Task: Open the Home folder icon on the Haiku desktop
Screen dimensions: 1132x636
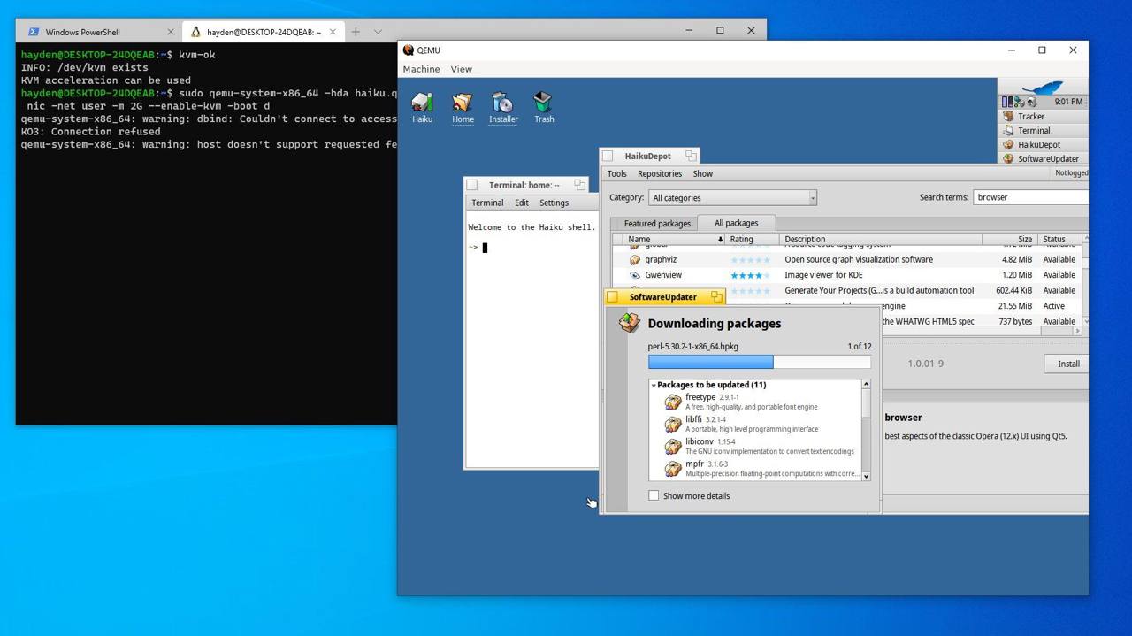Action: pos(463,103)
